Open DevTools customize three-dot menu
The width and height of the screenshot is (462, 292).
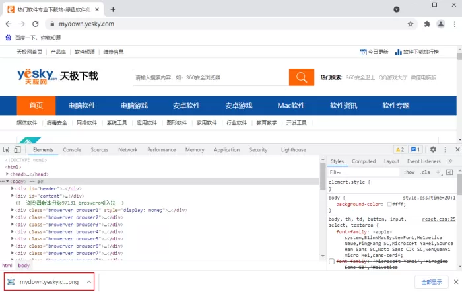coord(445,149)
